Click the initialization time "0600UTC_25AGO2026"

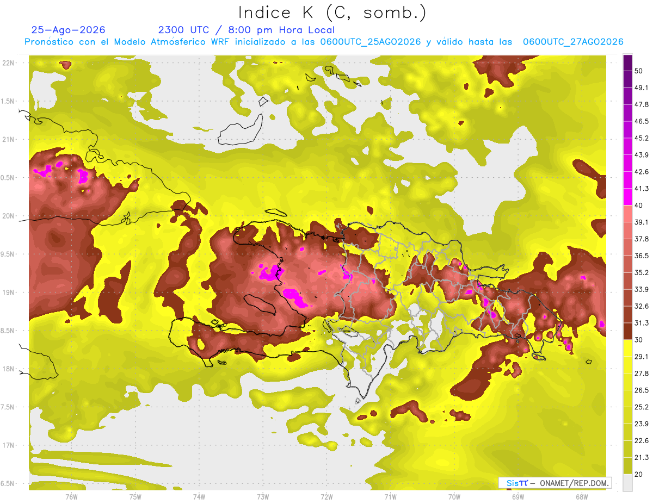pos(371,42)
